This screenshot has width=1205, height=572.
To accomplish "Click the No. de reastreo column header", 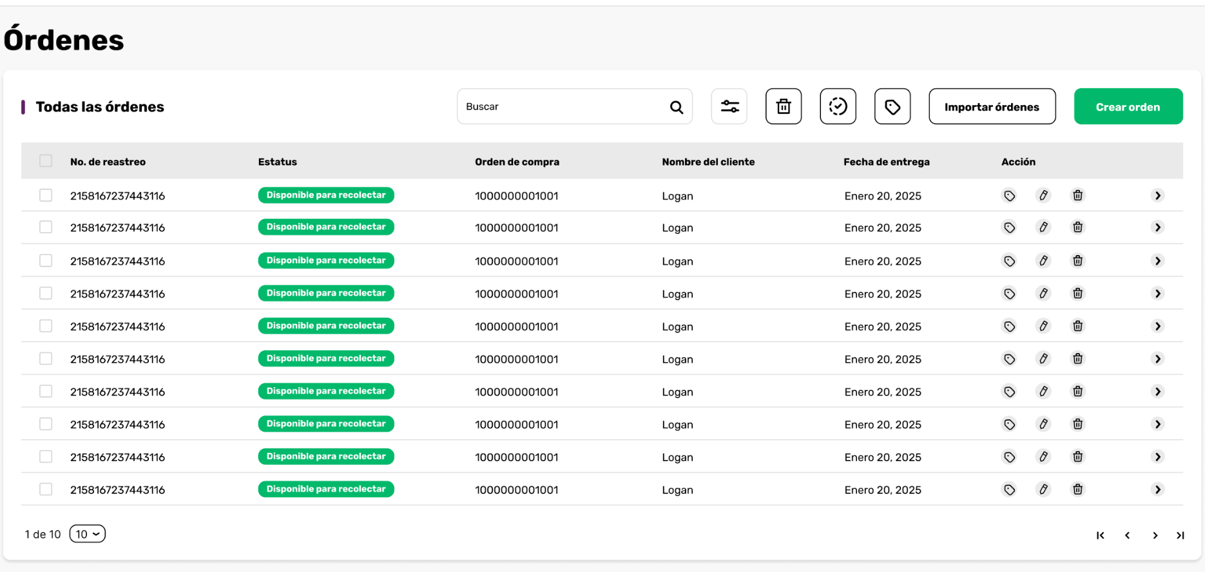I will point(108,162).
